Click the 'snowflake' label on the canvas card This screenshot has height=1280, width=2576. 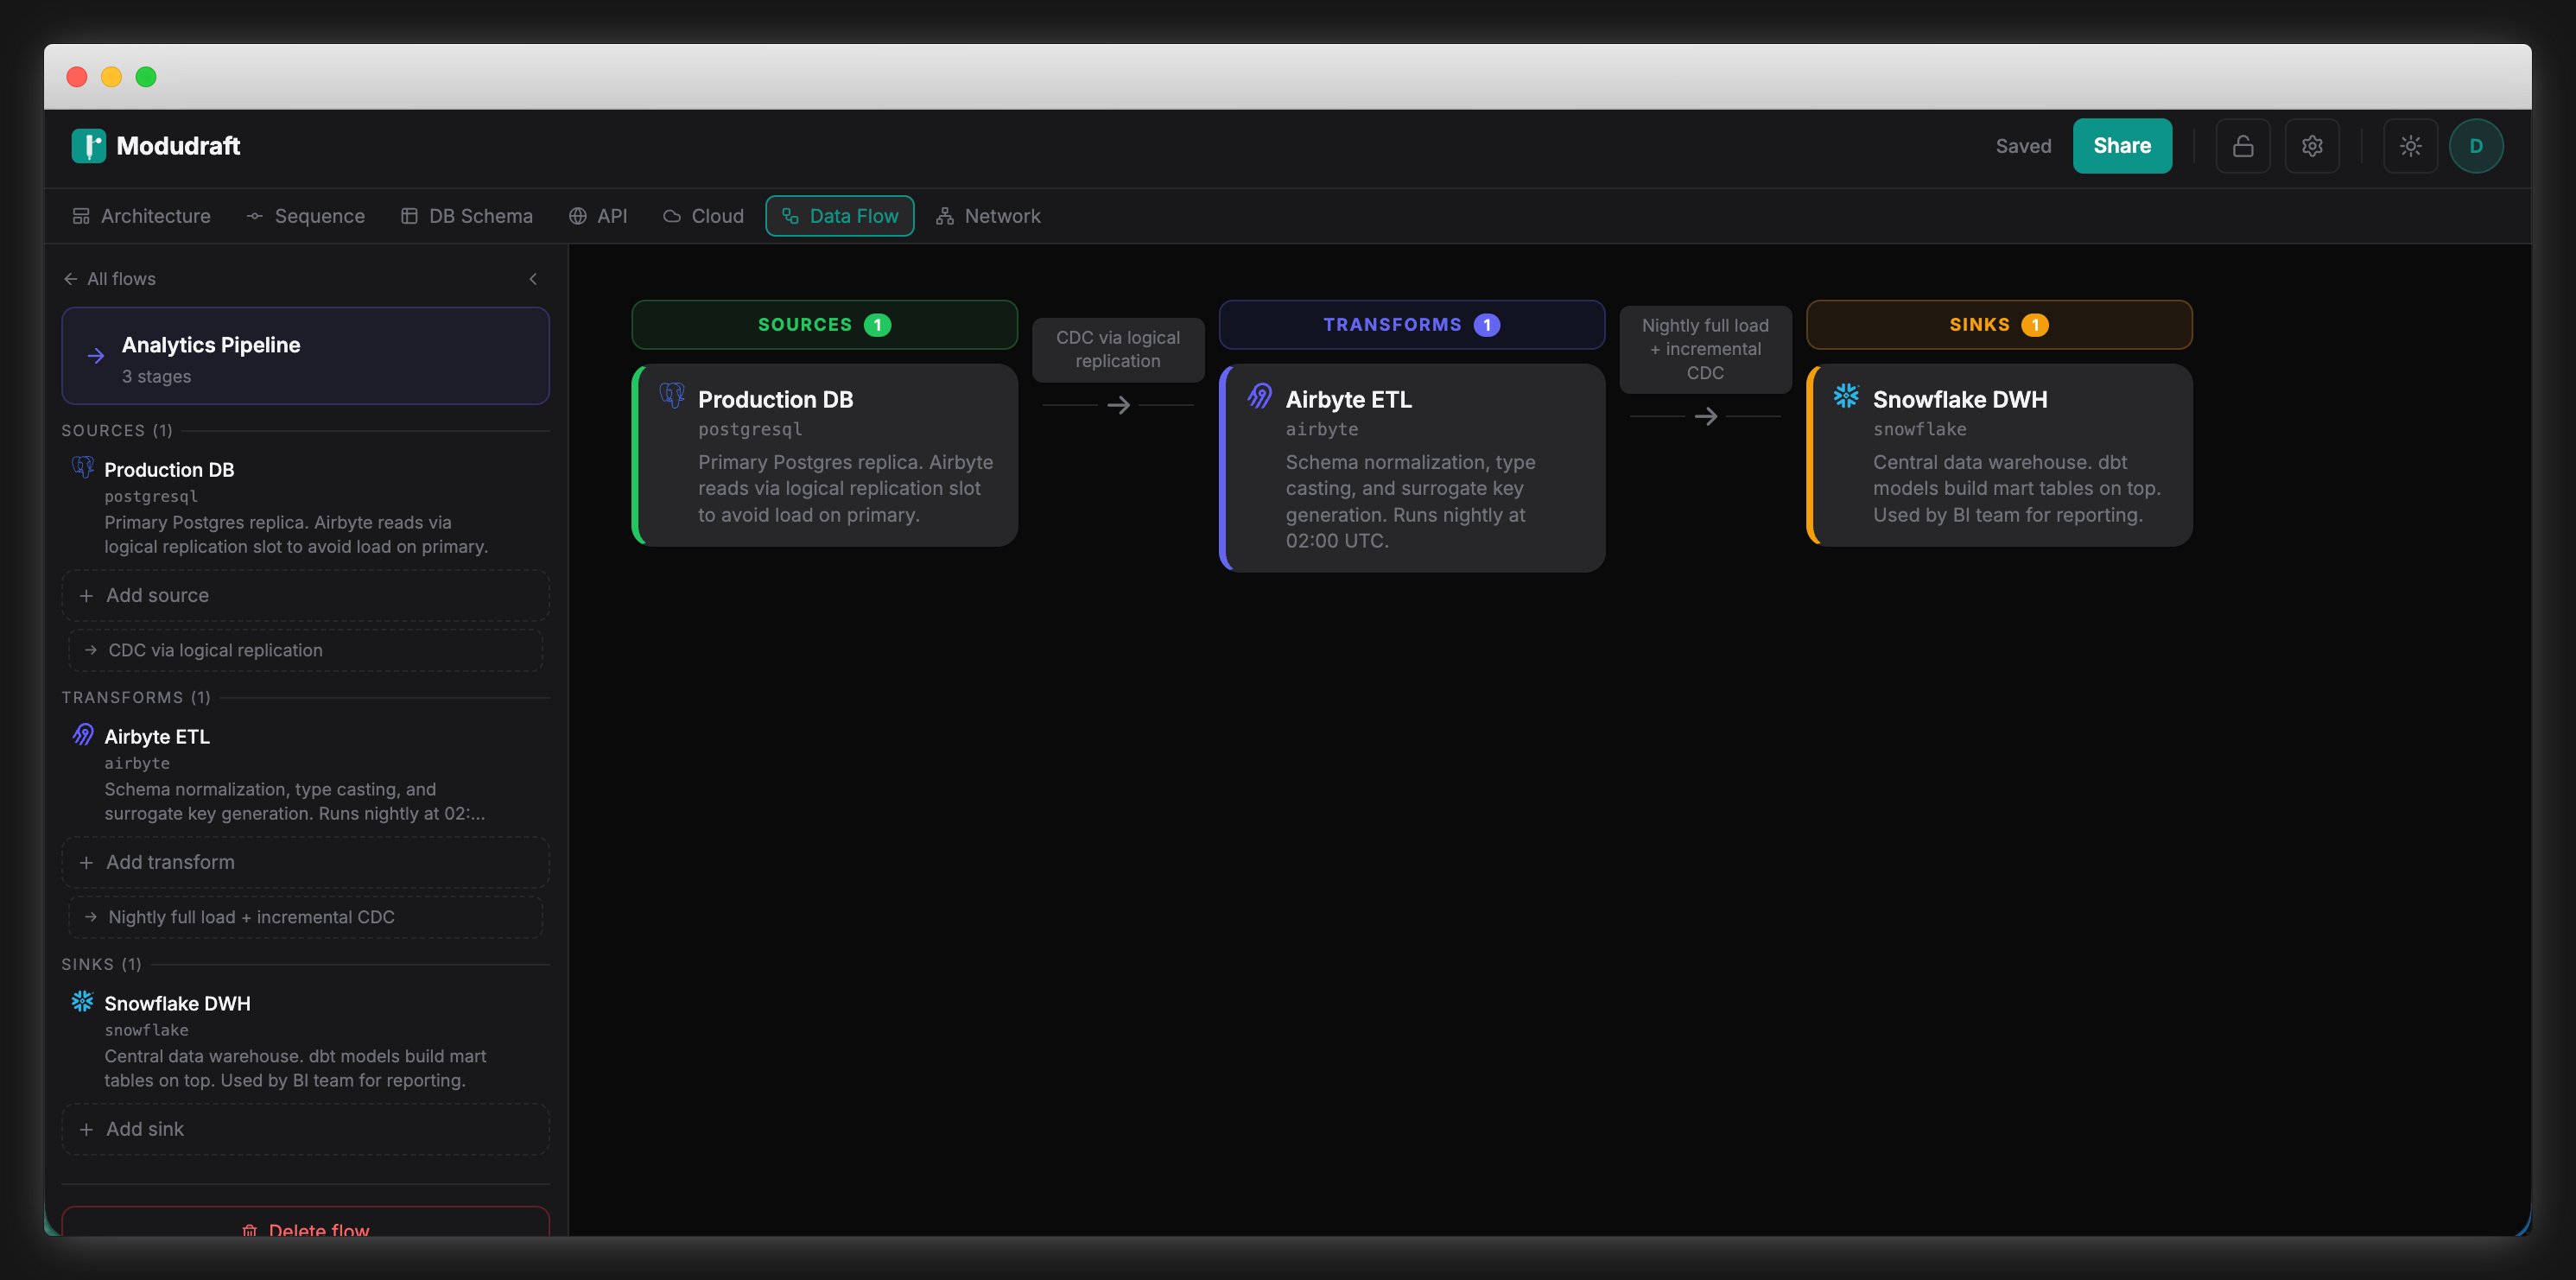(x=1919, y=430)
